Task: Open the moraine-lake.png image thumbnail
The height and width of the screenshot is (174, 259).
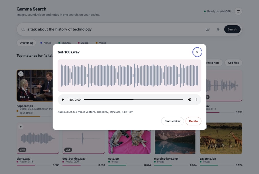Action: [x=175, y=142]
